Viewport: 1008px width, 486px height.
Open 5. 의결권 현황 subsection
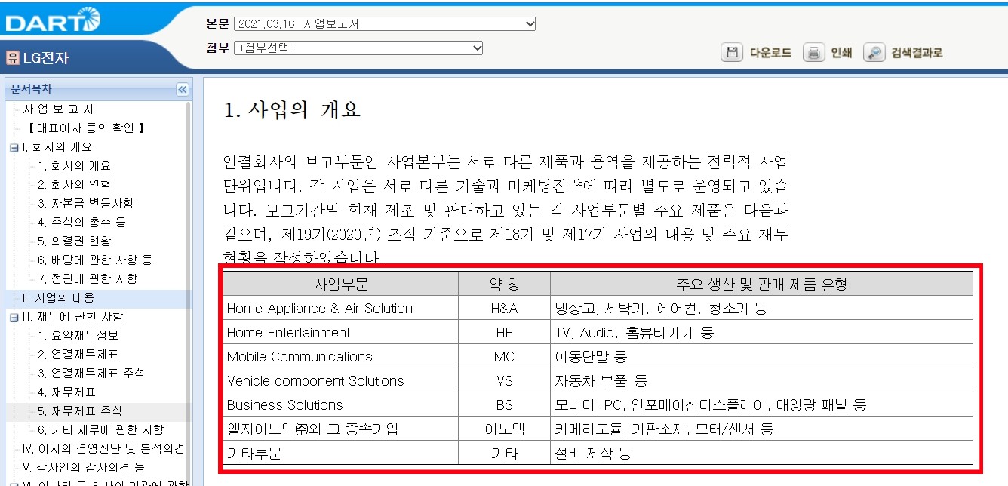click(x=74, y=241)
